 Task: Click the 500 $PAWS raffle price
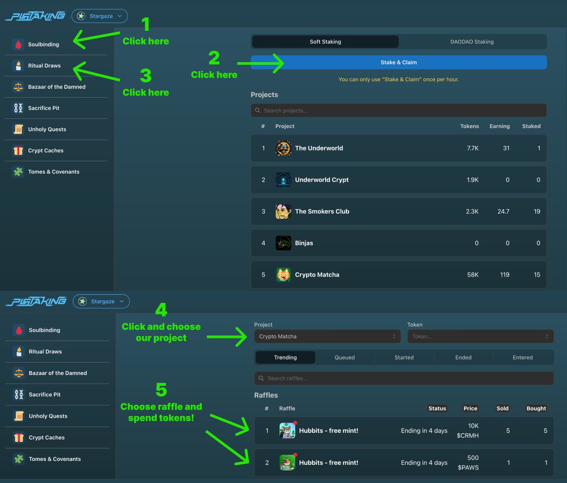468,463
